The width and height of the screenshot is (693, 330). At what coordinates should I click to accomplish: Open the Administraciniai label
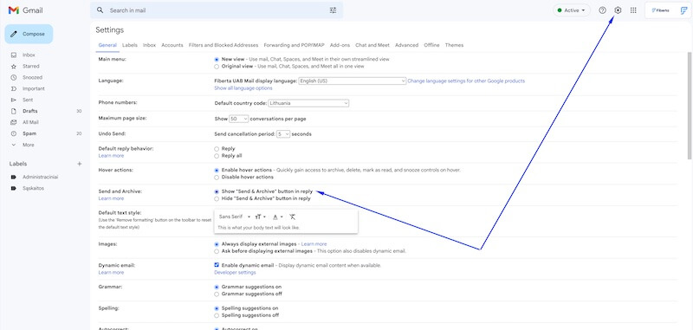tap(40, 178)
